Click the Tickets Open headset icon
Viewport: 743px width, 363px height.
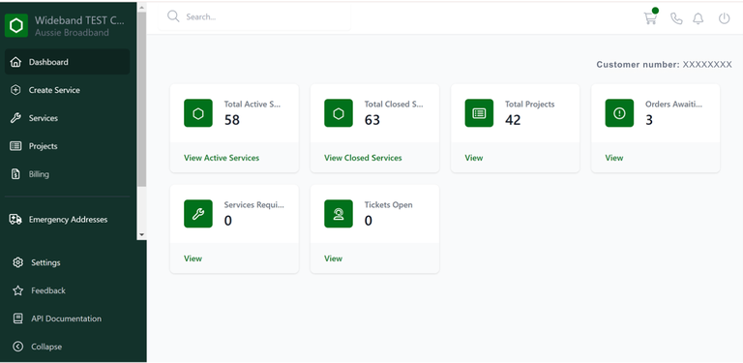339,214
